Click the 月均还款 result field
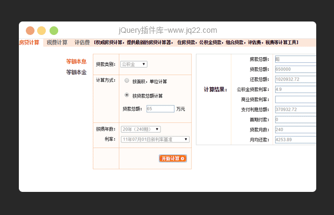The width and height of the screenshot is (334, 215). pyautogui.click(x=295, y=140)
